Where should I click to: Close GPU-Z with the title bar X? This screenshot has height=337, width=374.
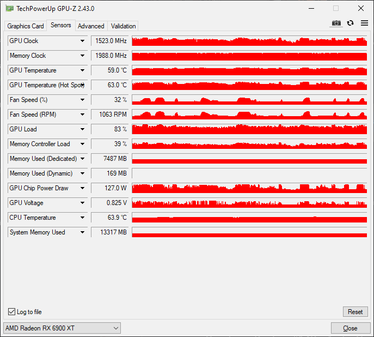361,8
